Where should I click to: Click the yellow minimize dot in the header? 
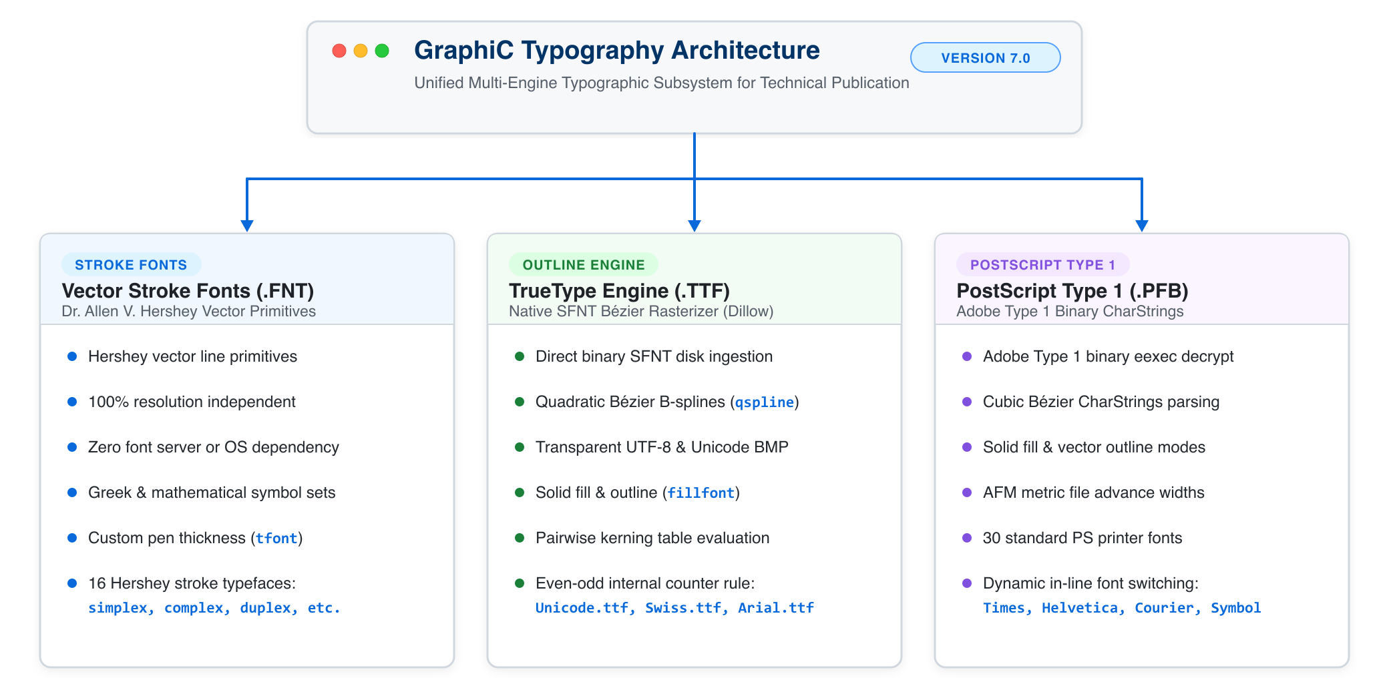click(361, 51)
